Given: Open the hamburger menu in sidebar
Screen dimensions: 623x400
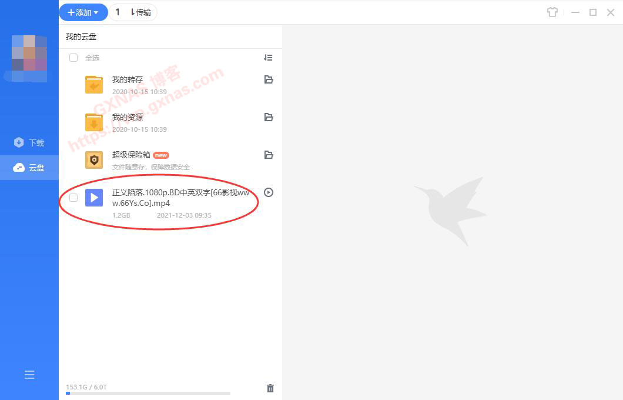Looking at the screenshot, I should tap(29, 375).
